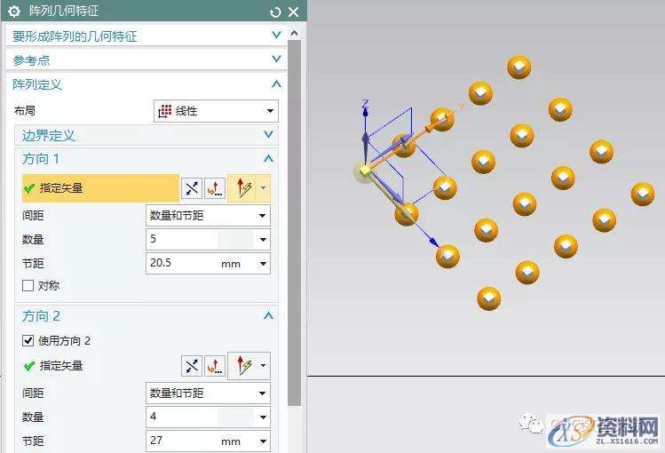Open 数量 dropdown arrow in 方向 2
This screenshot has width=665, height=453.
[263, 417]
